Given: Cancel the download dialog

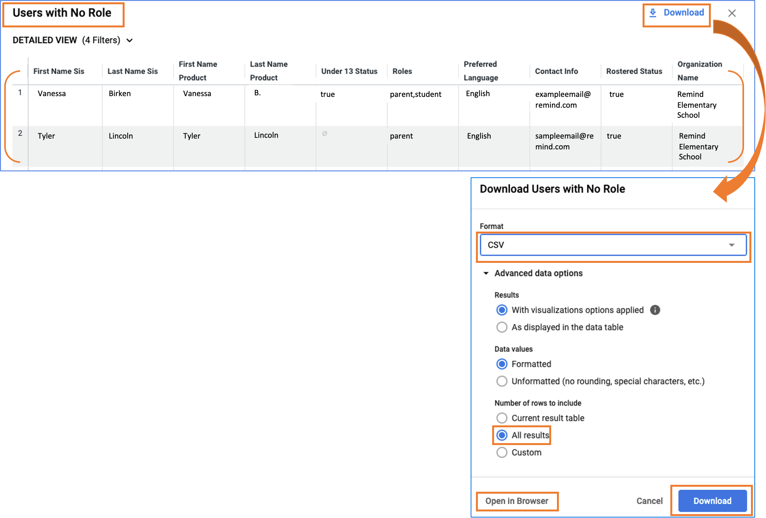Looking at the screenshot, I should tap(650, 501).
